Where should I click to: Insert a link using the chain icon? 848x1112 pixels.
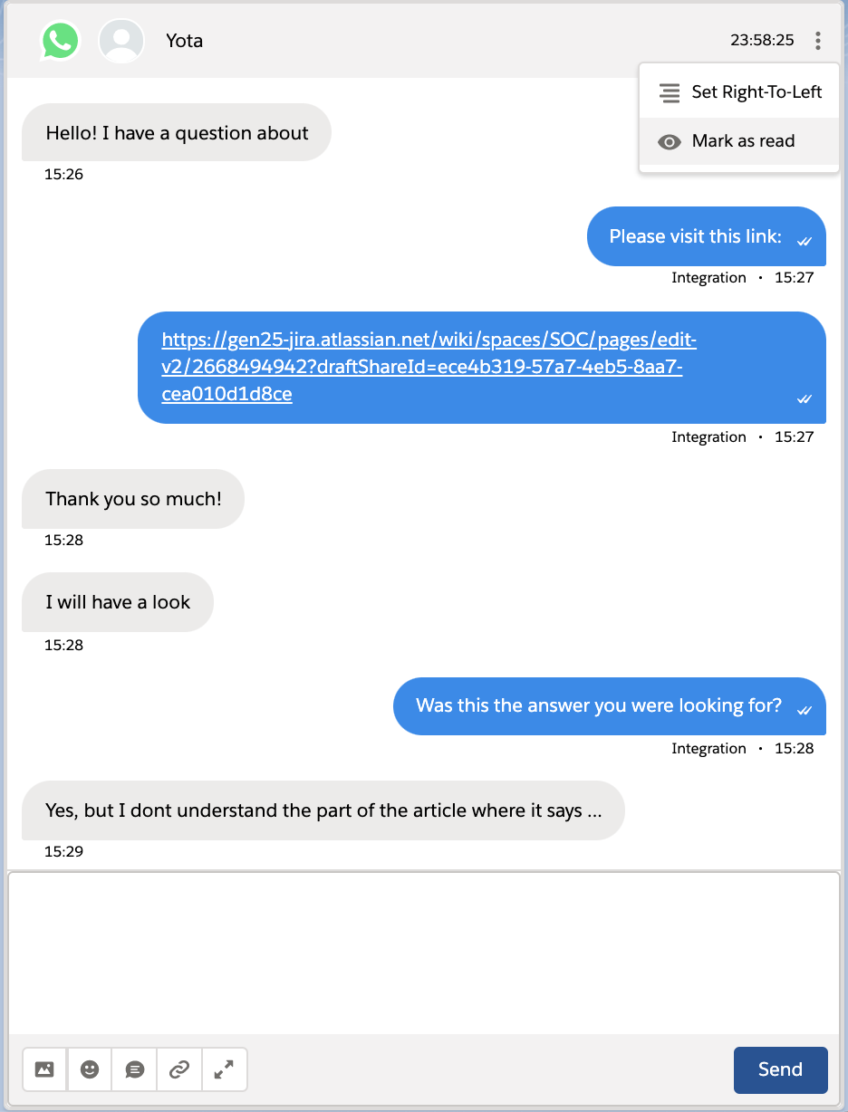point(179,1069)
